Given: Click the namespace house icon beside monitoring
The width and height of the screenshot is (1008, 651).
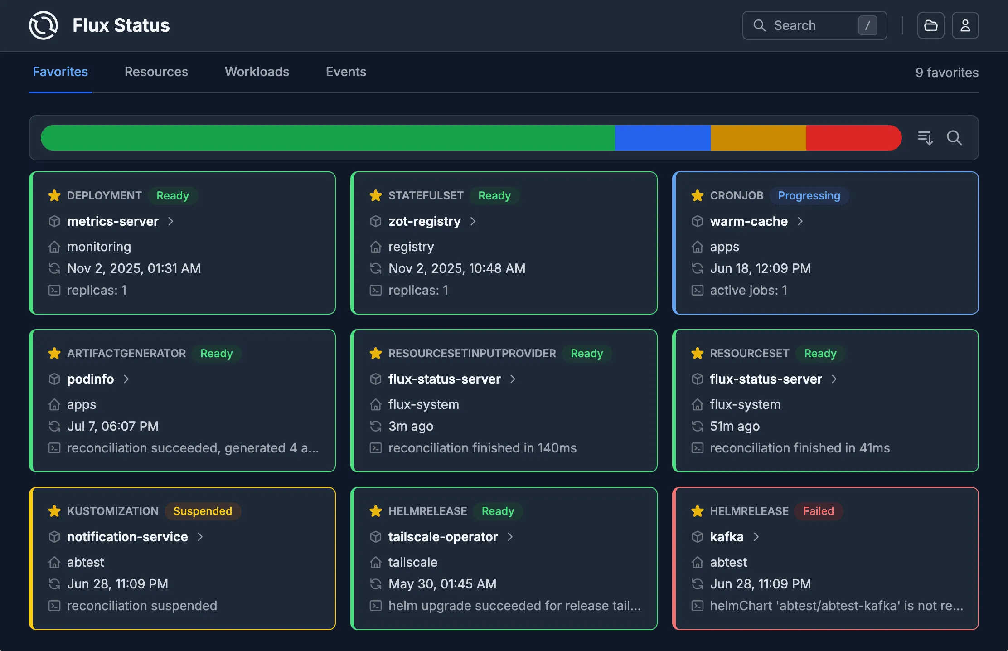Looking at the screenshot, I should click(x=54, y=247).
